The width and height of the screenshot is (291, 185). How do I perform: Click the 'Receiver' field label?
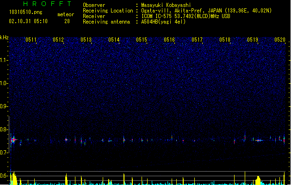[94, 16]
